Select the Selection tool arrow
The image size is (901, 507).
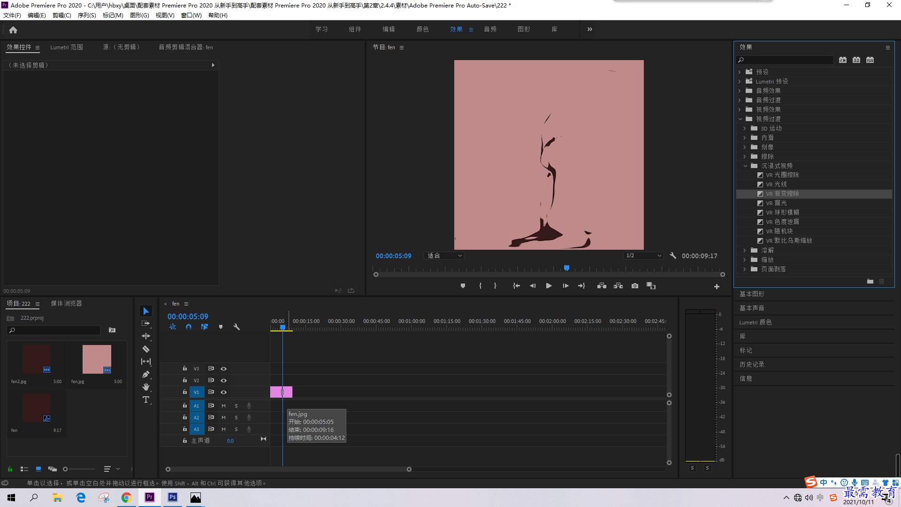point(146,311)
